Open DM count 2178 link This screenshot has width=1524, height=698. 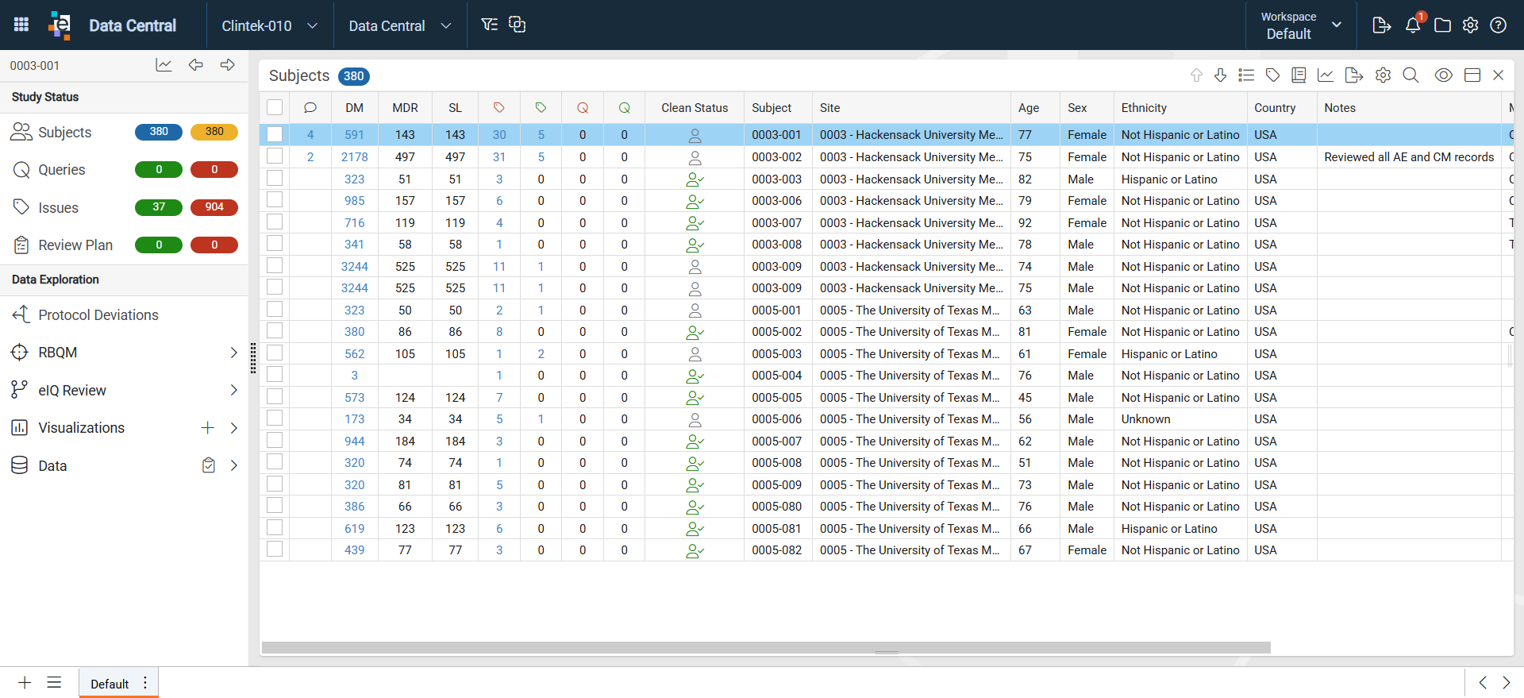tap(354, 157)
